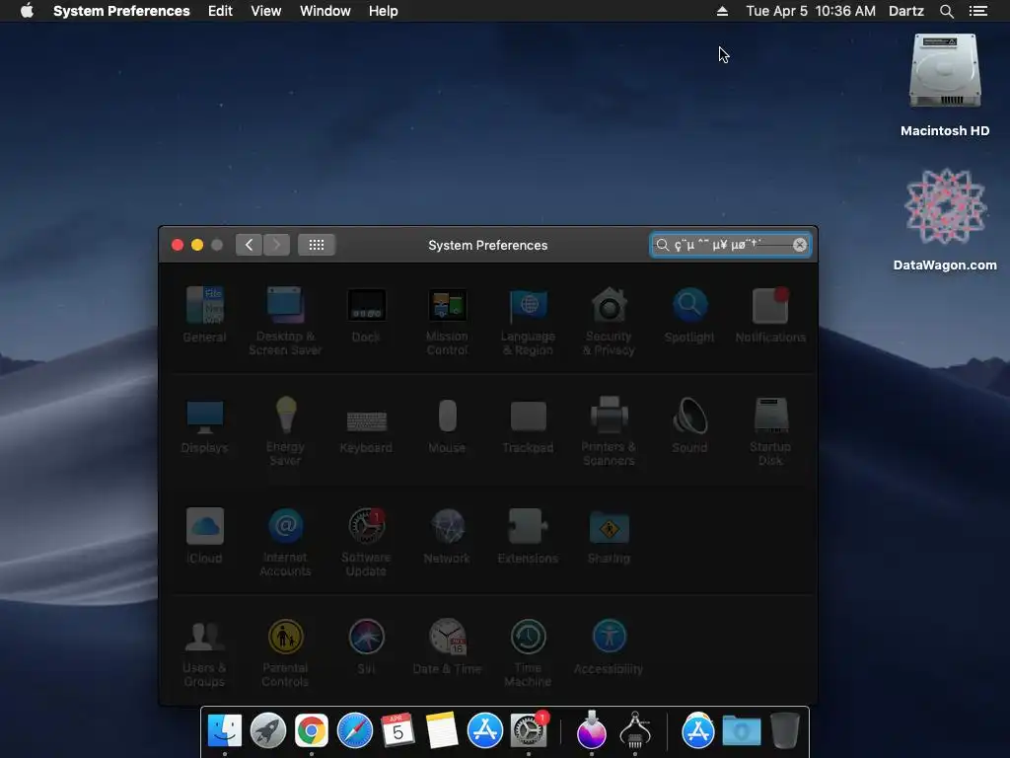Screen dimensions: 1010x758
Task: Open the Trash in the Dock
Action: (784, 730)
